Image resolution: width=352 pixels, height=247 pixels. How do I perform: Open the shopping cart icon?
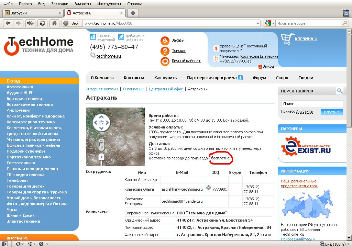click(288, 39)
